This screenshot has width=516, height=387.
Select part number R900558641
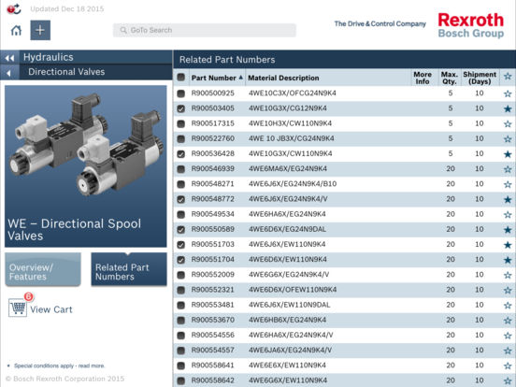point(212,365)
